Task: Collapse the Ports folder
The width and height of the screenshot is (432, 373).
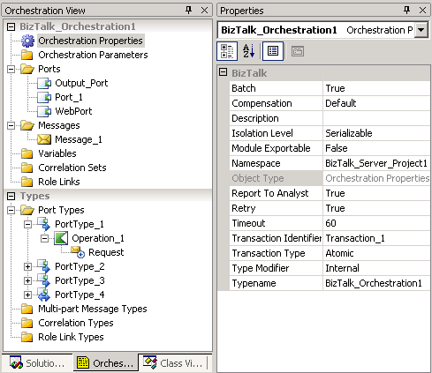Action: click(11, 69)
